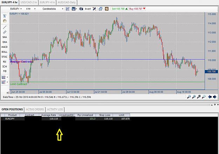Click the zoom in magnifier icon
This screenshot has width=219, height=154.
(x=194, y=97)
